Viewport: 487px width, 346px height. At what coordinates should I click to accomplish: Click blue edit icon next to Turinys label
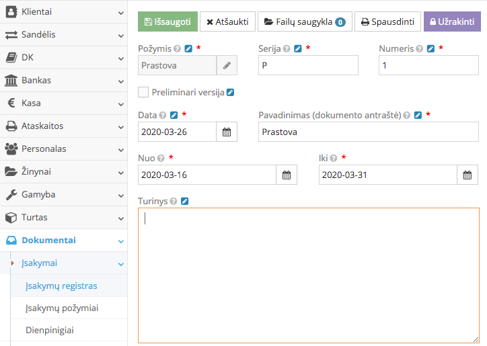(185, 201)
